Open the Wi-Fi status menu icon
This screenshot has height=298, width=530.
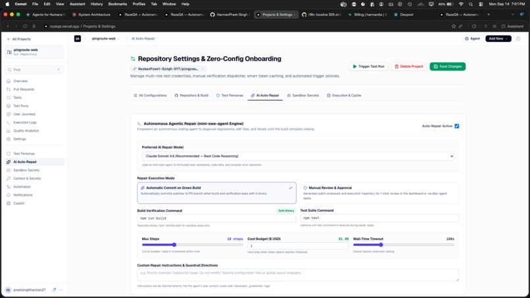point(461,4)
